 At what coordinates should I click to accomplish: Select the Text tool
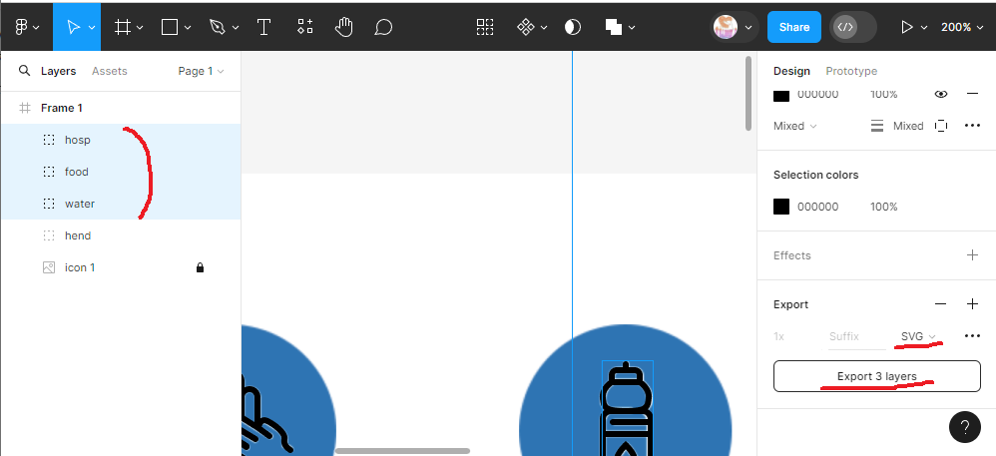tap(263, 27)
